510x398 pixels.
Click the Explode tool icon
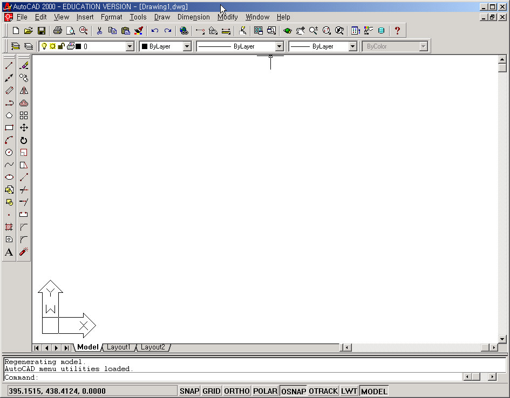[x=24, y=252]
